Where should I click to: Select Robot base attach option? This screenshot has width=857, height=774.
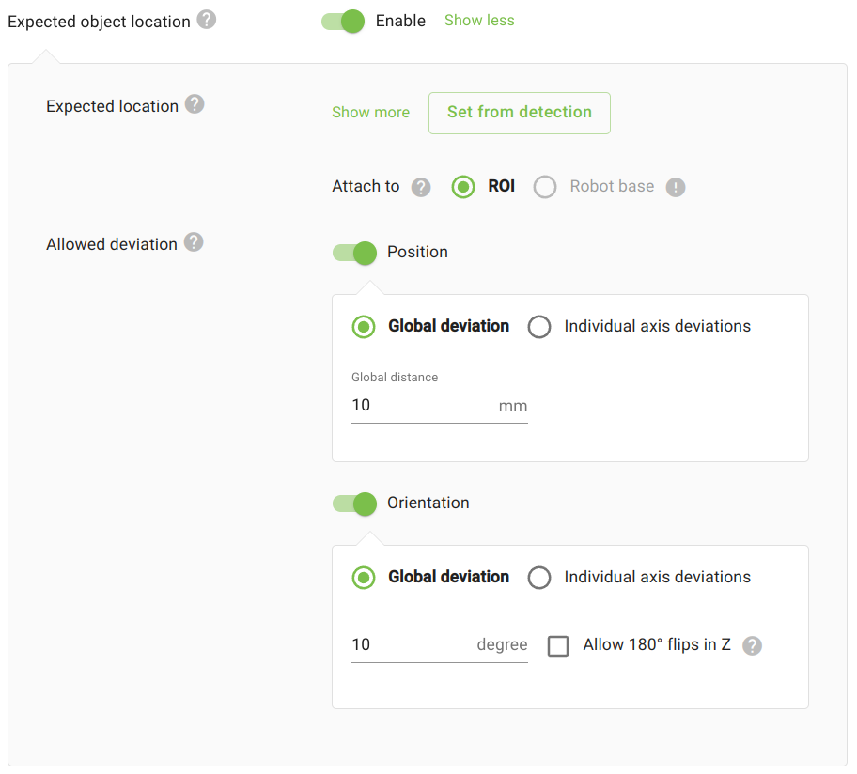545,186
